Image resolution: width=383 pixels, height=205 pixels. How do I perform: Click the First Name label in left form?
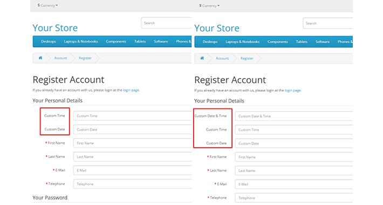click(55, 143)
